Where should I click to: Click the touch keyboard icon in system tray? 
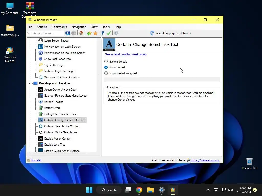click(x=216, y=190)
